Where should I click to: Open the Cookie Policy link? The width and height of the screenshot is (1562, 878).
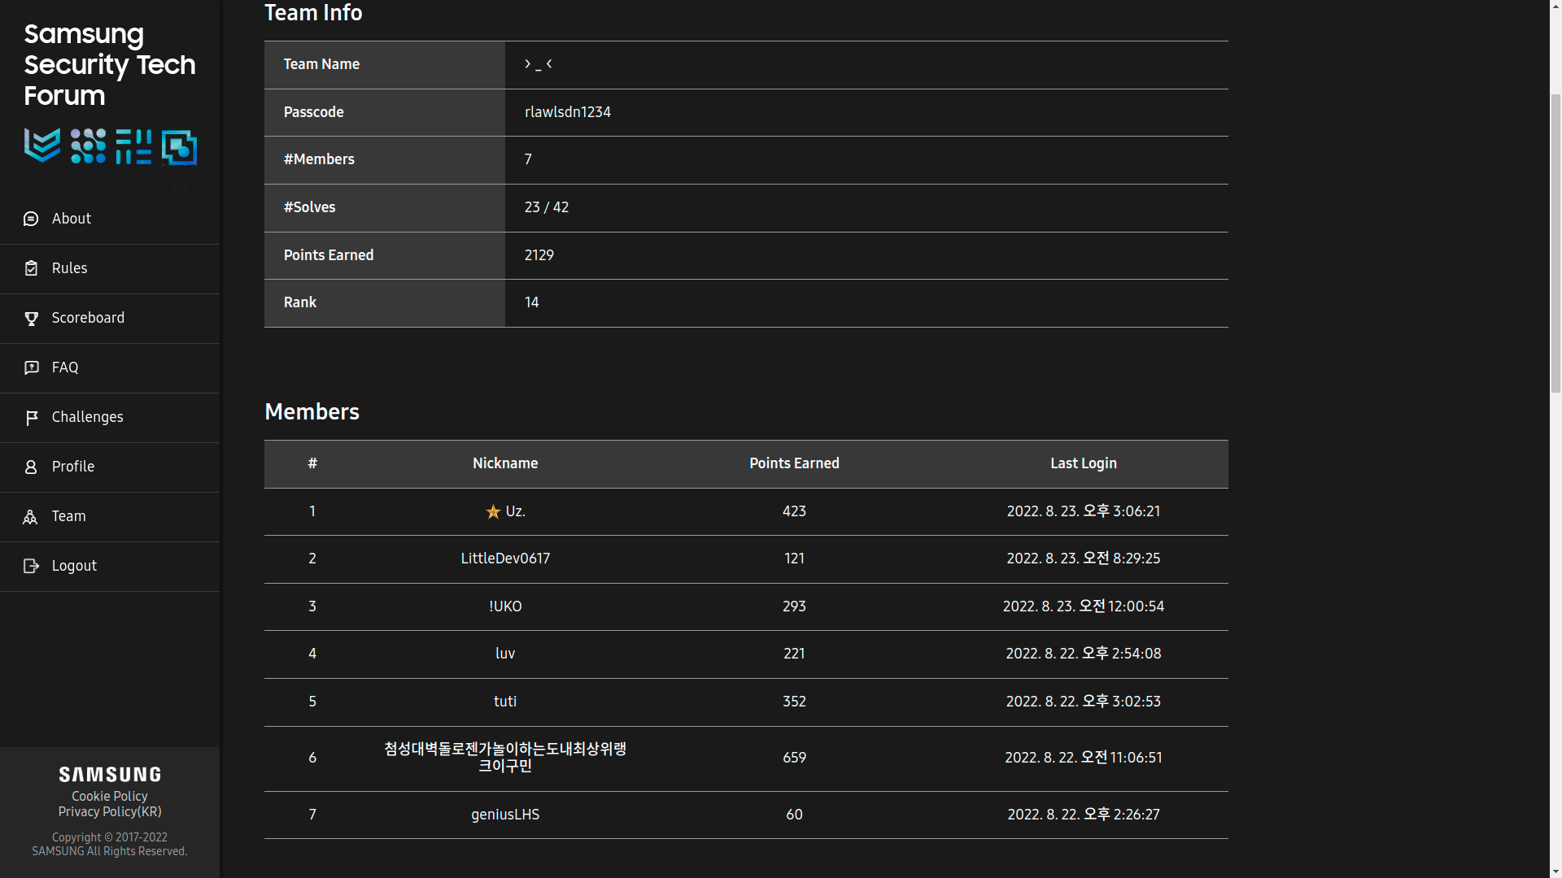109,797
